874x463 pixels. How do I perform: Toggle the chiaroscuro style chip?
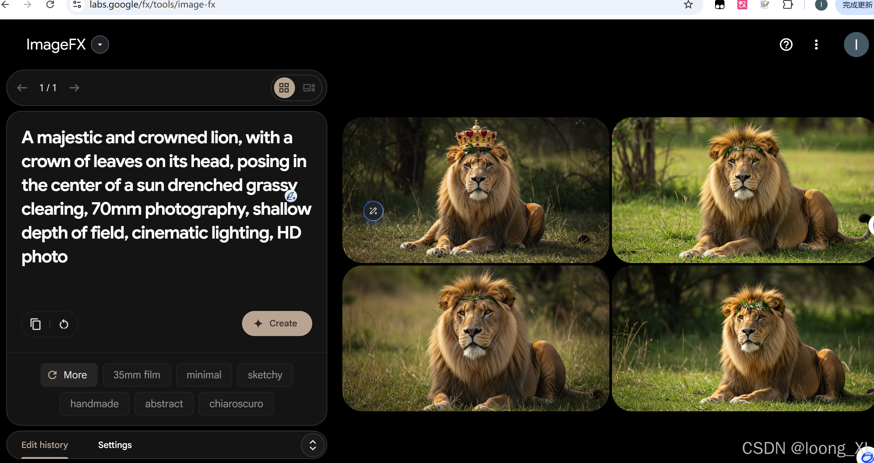[x=236, y=404]
